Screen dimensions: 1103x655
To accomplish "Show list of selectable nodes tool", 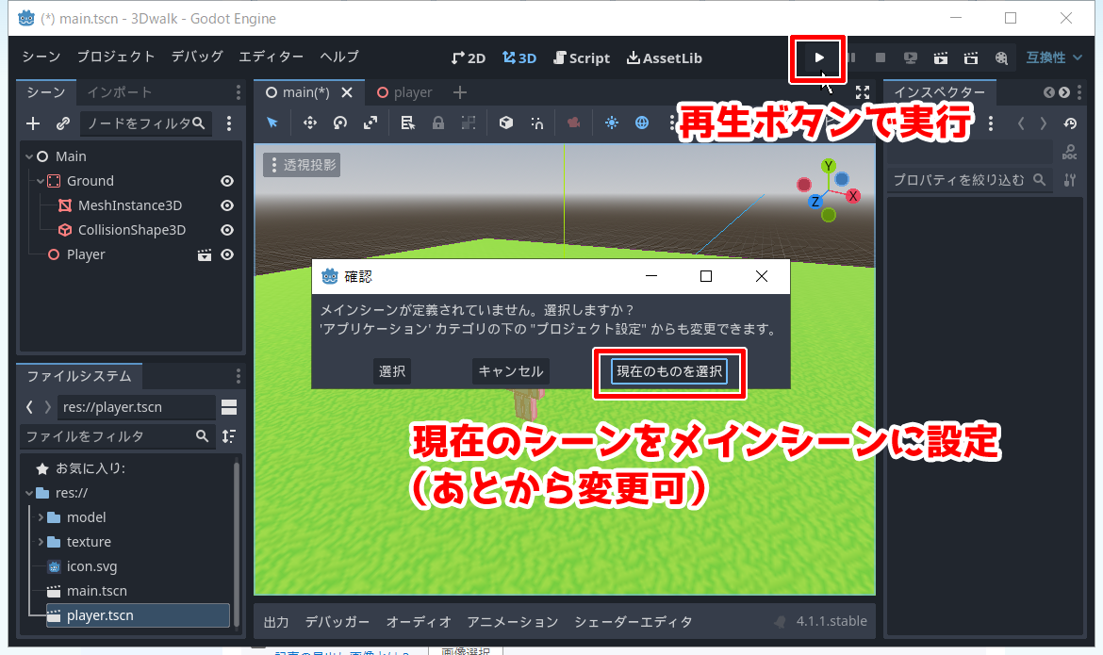I will click(407, 123).
